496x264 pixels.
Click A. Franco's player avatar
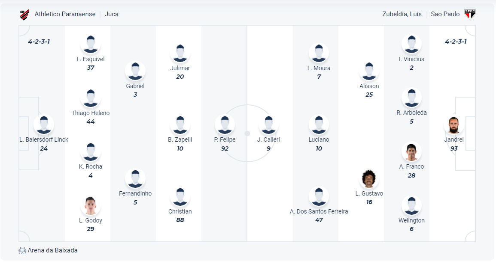(x=411, y=152)
